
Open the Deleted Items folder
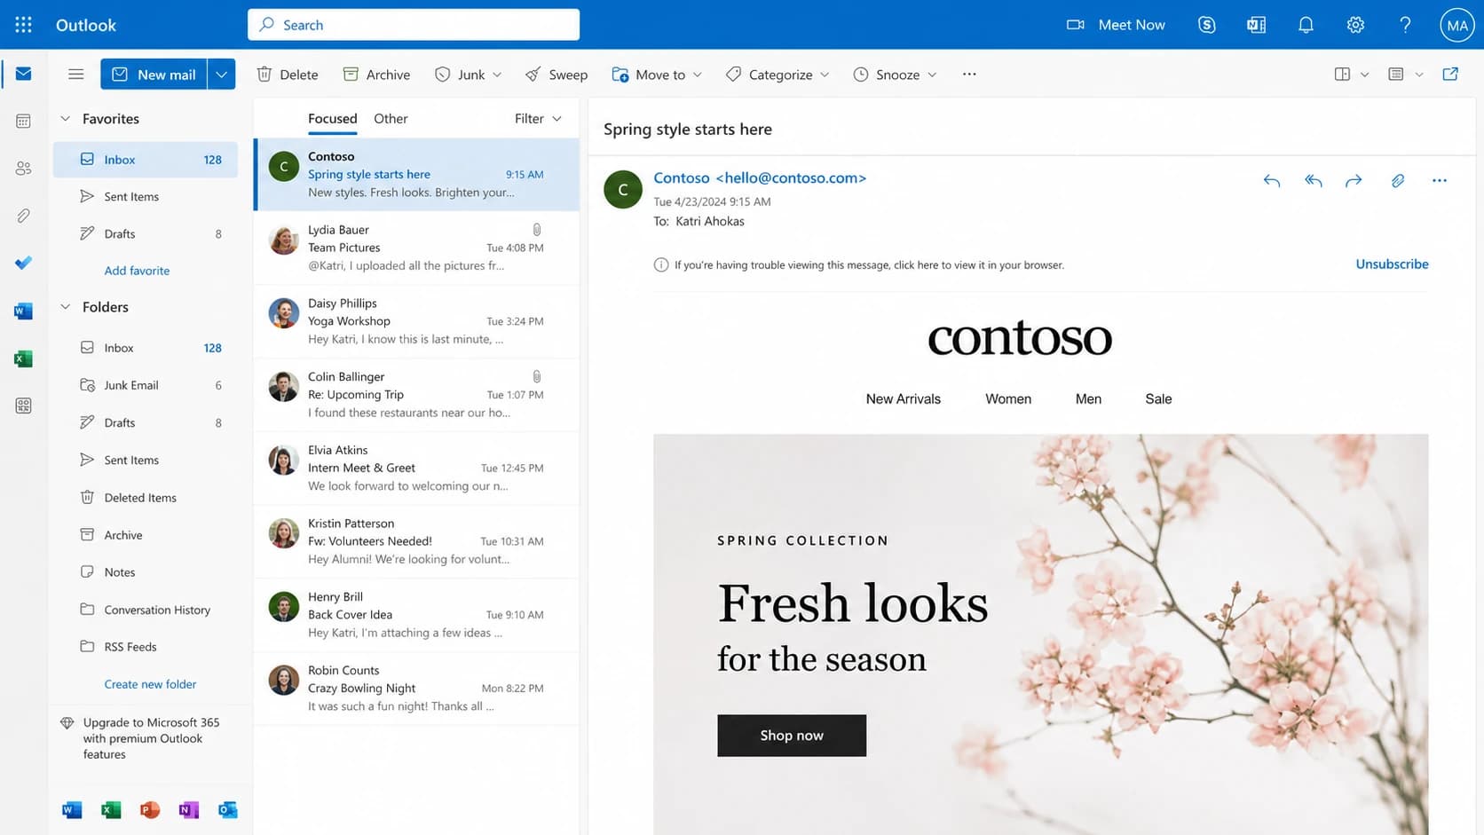pos(146,498)
